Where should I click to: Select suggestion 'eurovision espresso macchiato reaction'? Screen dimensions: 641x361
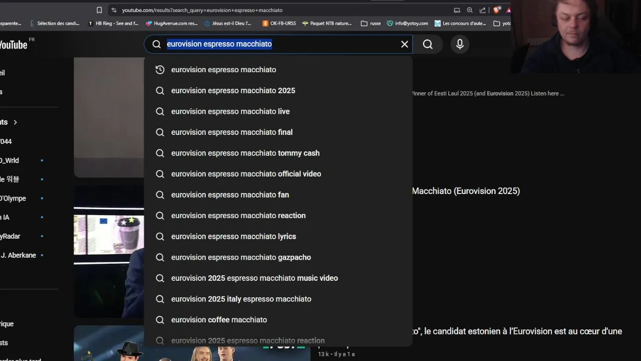click(x=278, y=216)
